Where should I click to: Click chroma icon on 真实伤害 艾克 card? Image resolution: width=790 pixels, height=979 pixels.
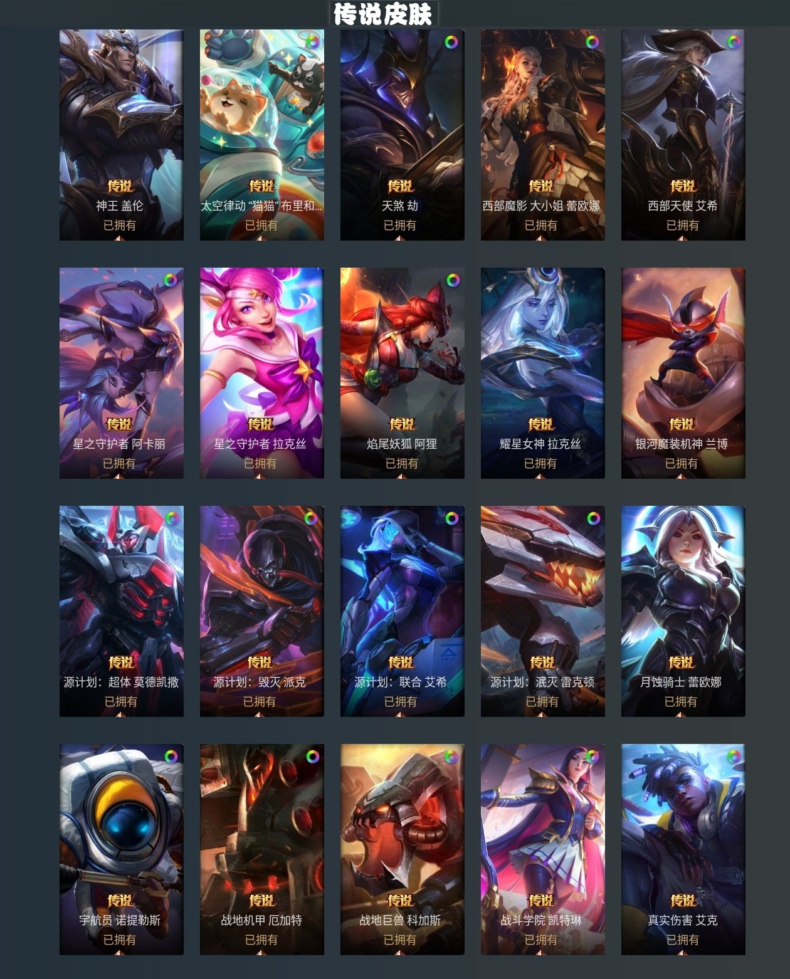click(x=734, y=757)
